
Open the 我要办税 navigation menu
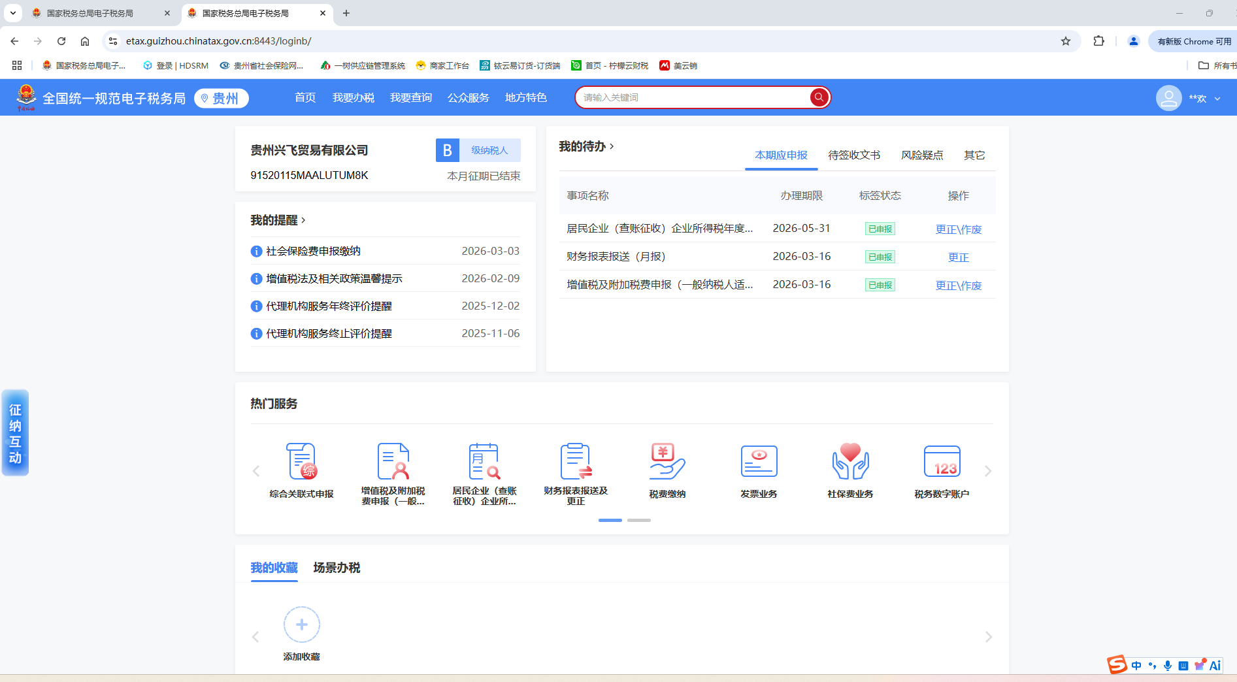(x=353, y=97)
